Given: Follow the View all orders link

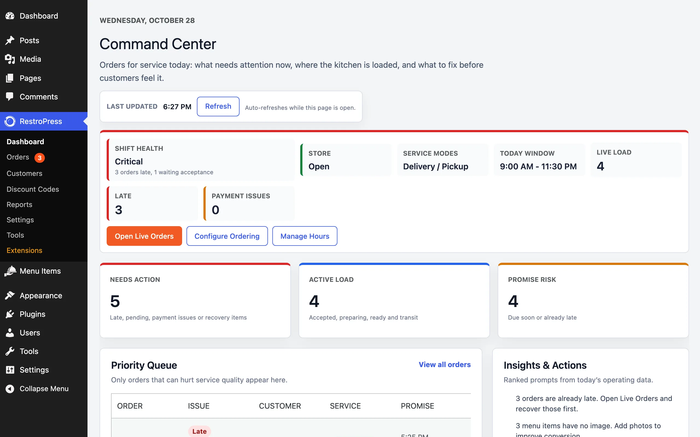Looking at the screenshot, I should 445,365.
